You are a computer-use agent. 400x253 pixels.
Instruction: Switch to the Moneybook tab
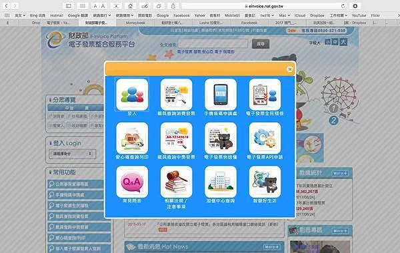pyautogui.click(x=135, y=23)
